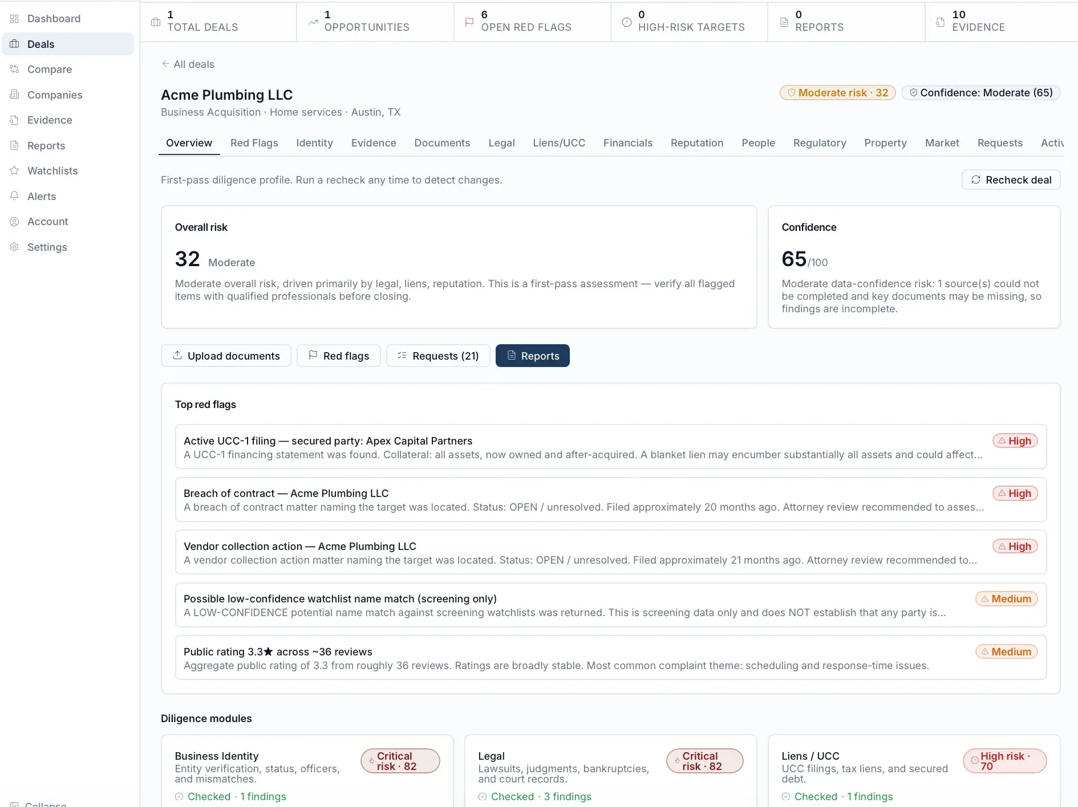Open the Documents tab
This screenshot has width=1078, height=807.
(x=442, y=143)
